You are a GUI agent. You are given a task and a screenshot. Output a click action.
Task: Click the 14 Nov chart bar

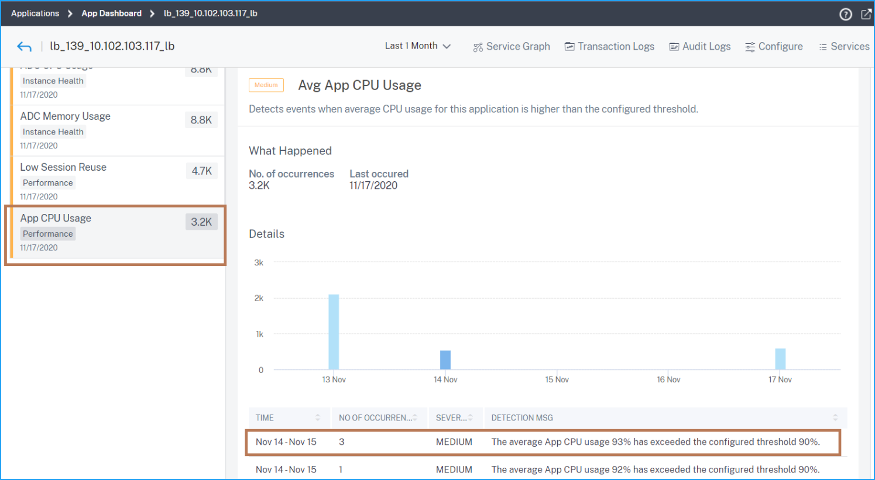pyautogui.click(x=445, y=360)
